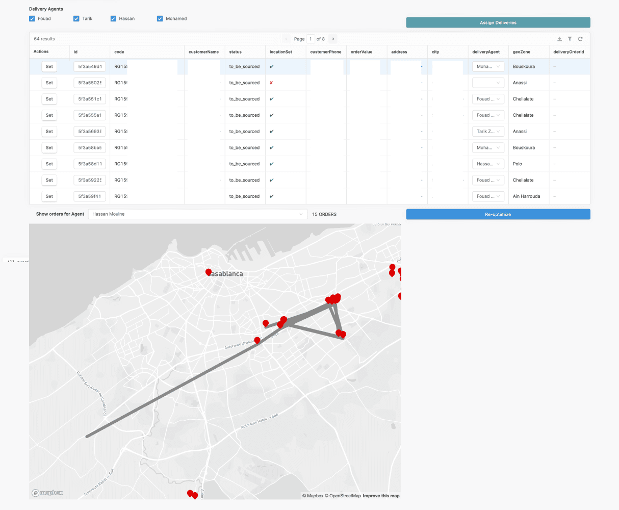Click Set in row 5f3a555a1
The image size is (619, 510).
49,115
